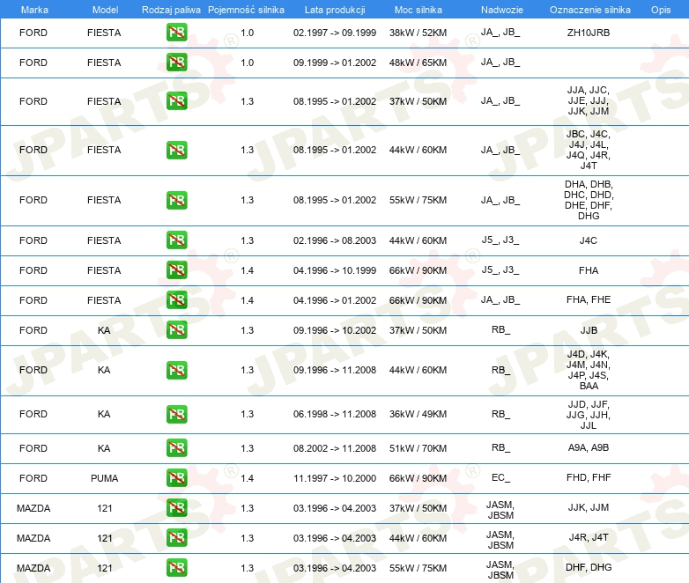689x583 pixels.
Task: Click the fuel icon in the FHA, FHE row
Action: click(x=176, y=300)
